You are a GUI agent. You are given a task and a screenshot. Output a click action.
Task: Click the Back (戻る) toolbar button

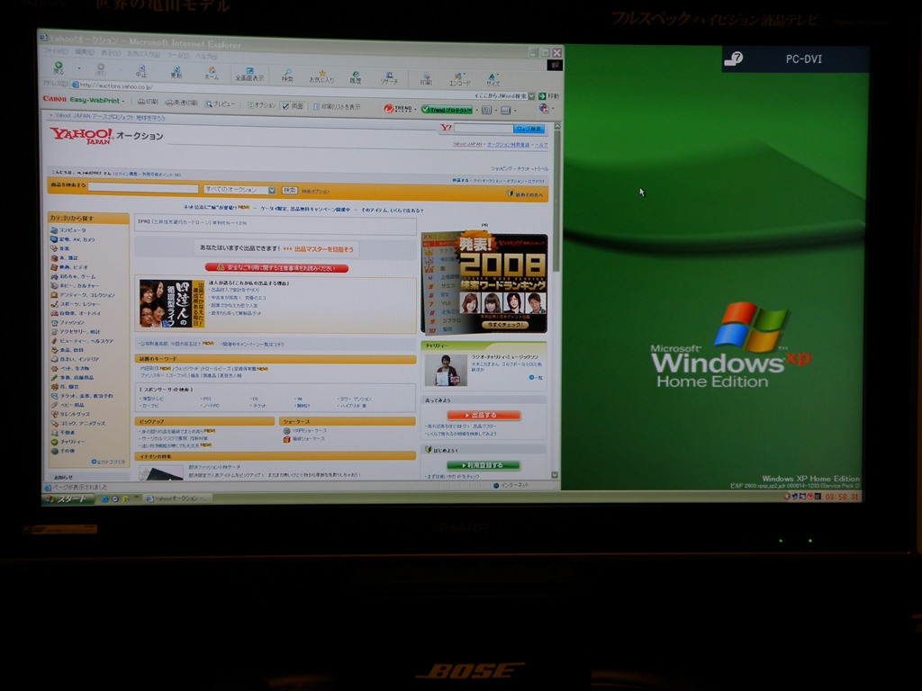[59, 67]
